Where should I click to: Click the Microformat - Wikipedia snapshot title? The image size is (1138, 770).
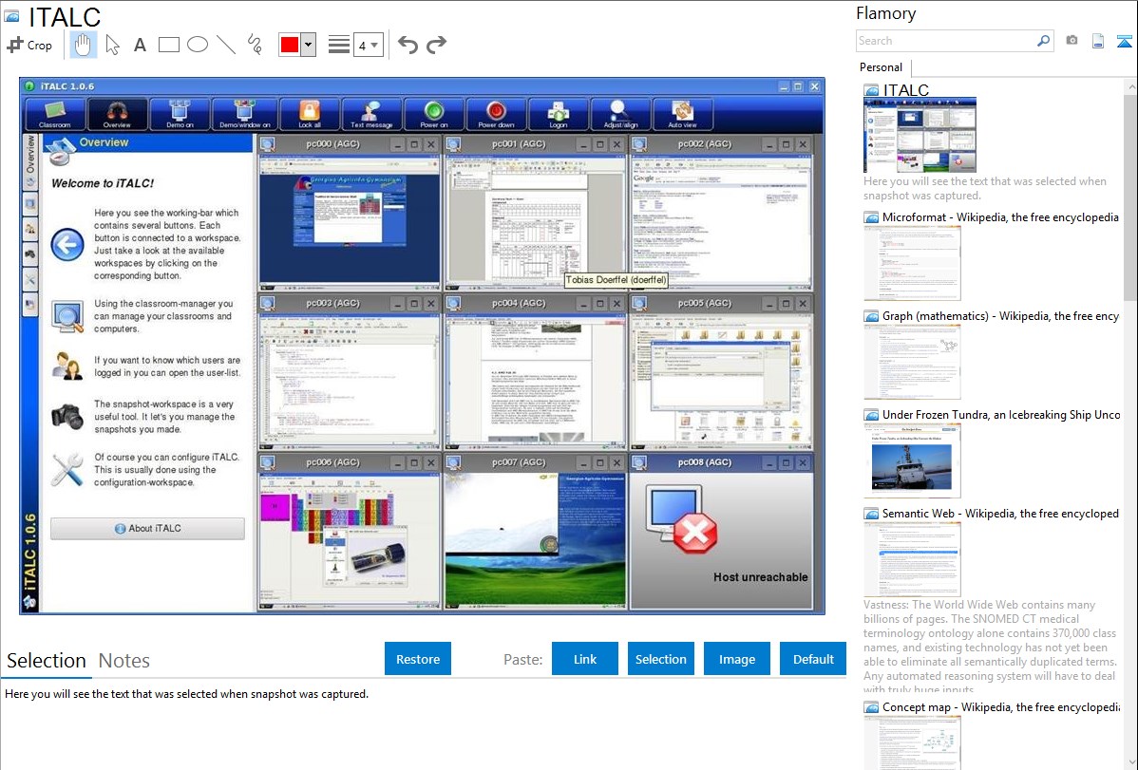[1000, 217]
